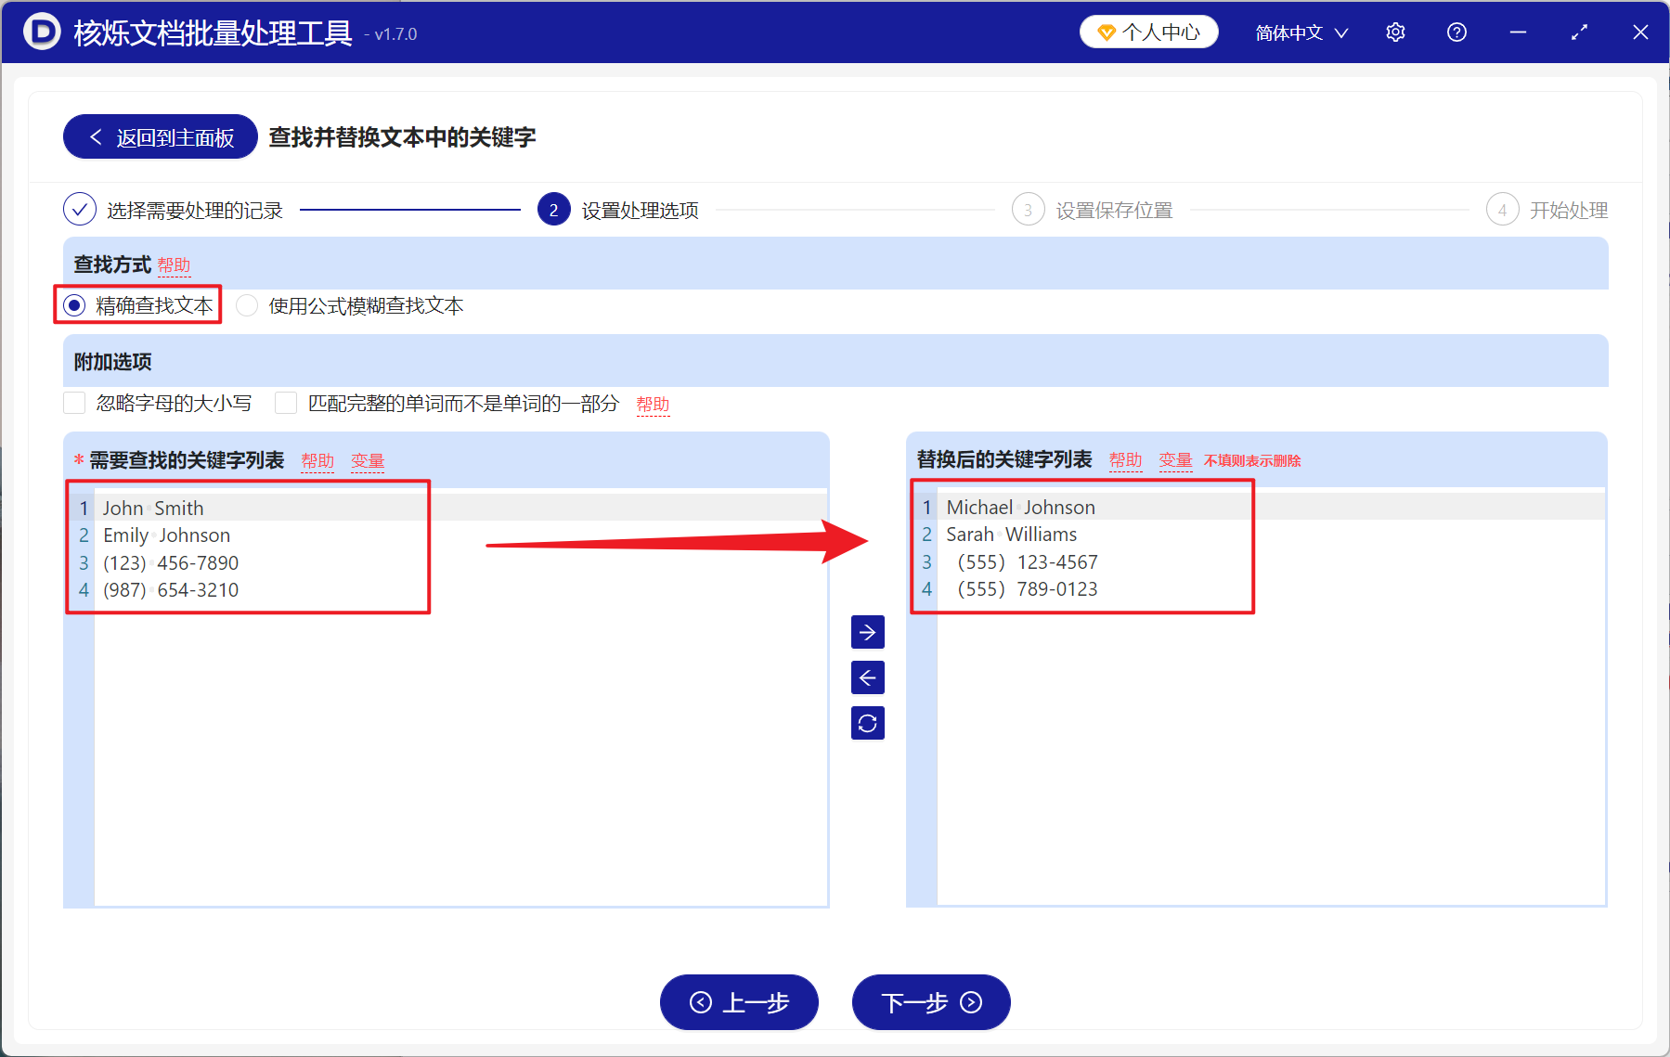Open 个人中心 with the crown icon

(1148, 31)
